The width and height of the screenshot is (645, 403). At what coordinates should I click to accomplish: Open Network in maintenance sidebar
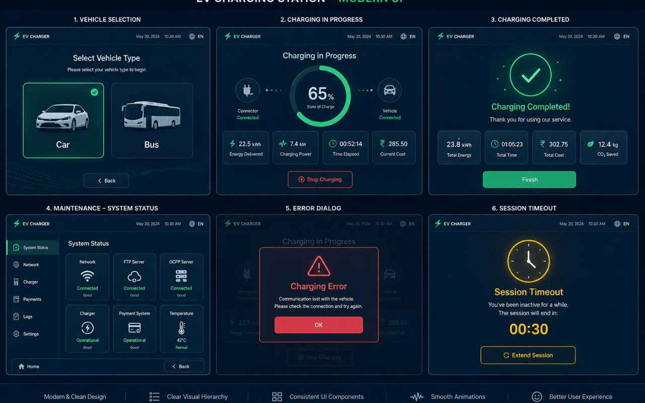point(26,265)
